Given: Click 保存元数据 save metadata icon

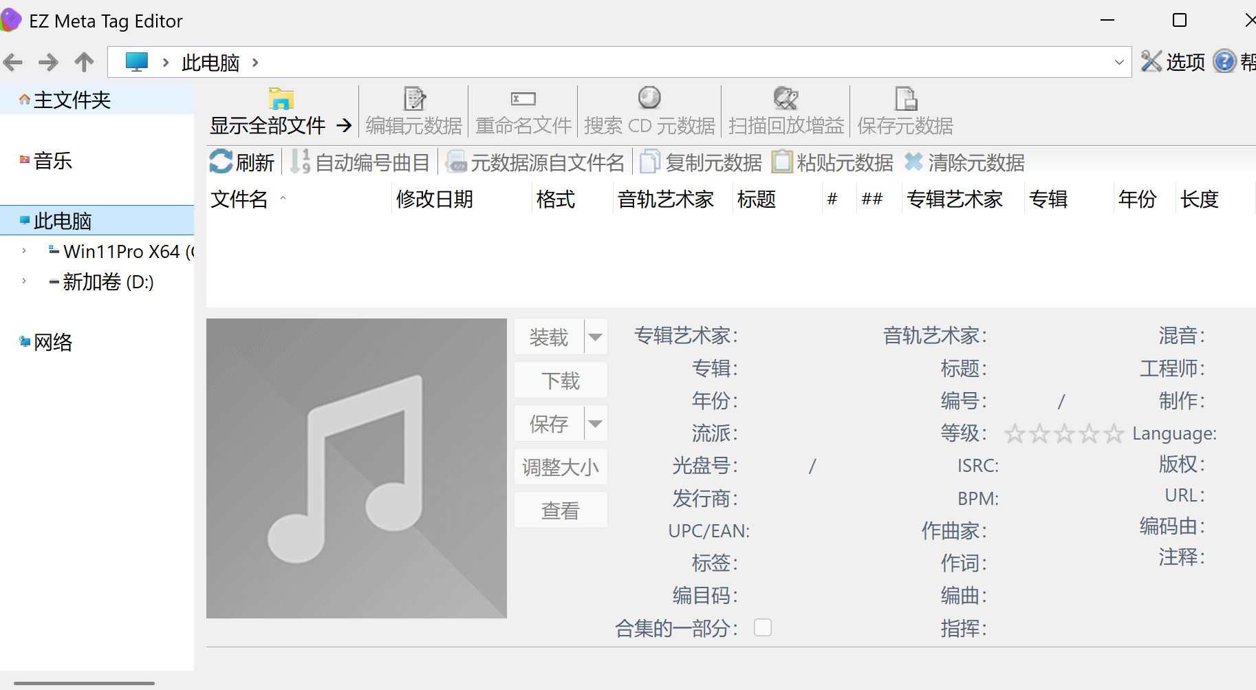Looking at the screenshot, I should click(906, 99).
